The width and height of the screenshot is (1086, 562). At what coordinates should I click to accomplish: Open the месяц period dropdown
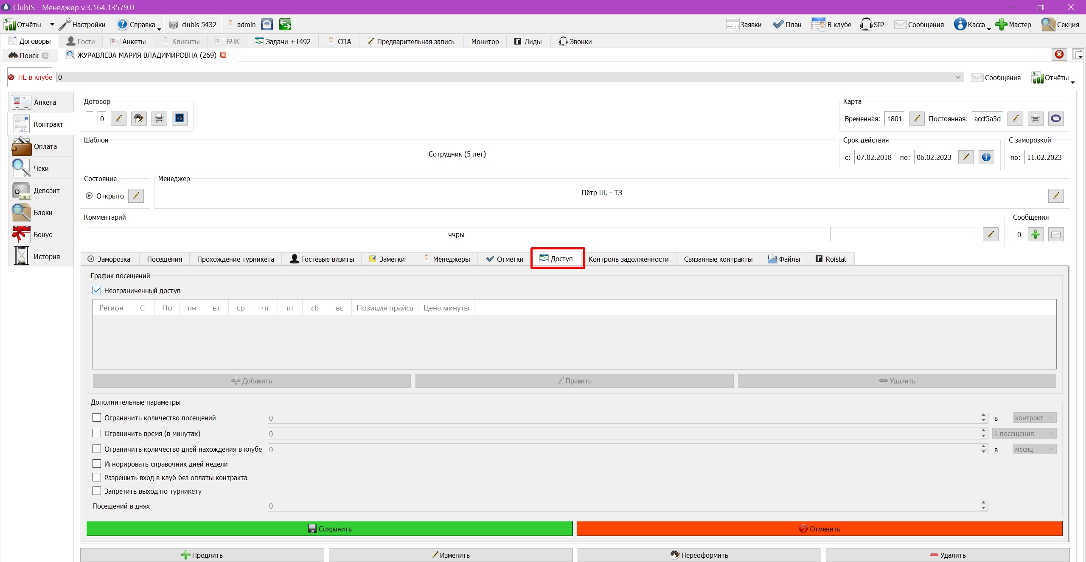pyautogui.click(x=1035, y=449)
